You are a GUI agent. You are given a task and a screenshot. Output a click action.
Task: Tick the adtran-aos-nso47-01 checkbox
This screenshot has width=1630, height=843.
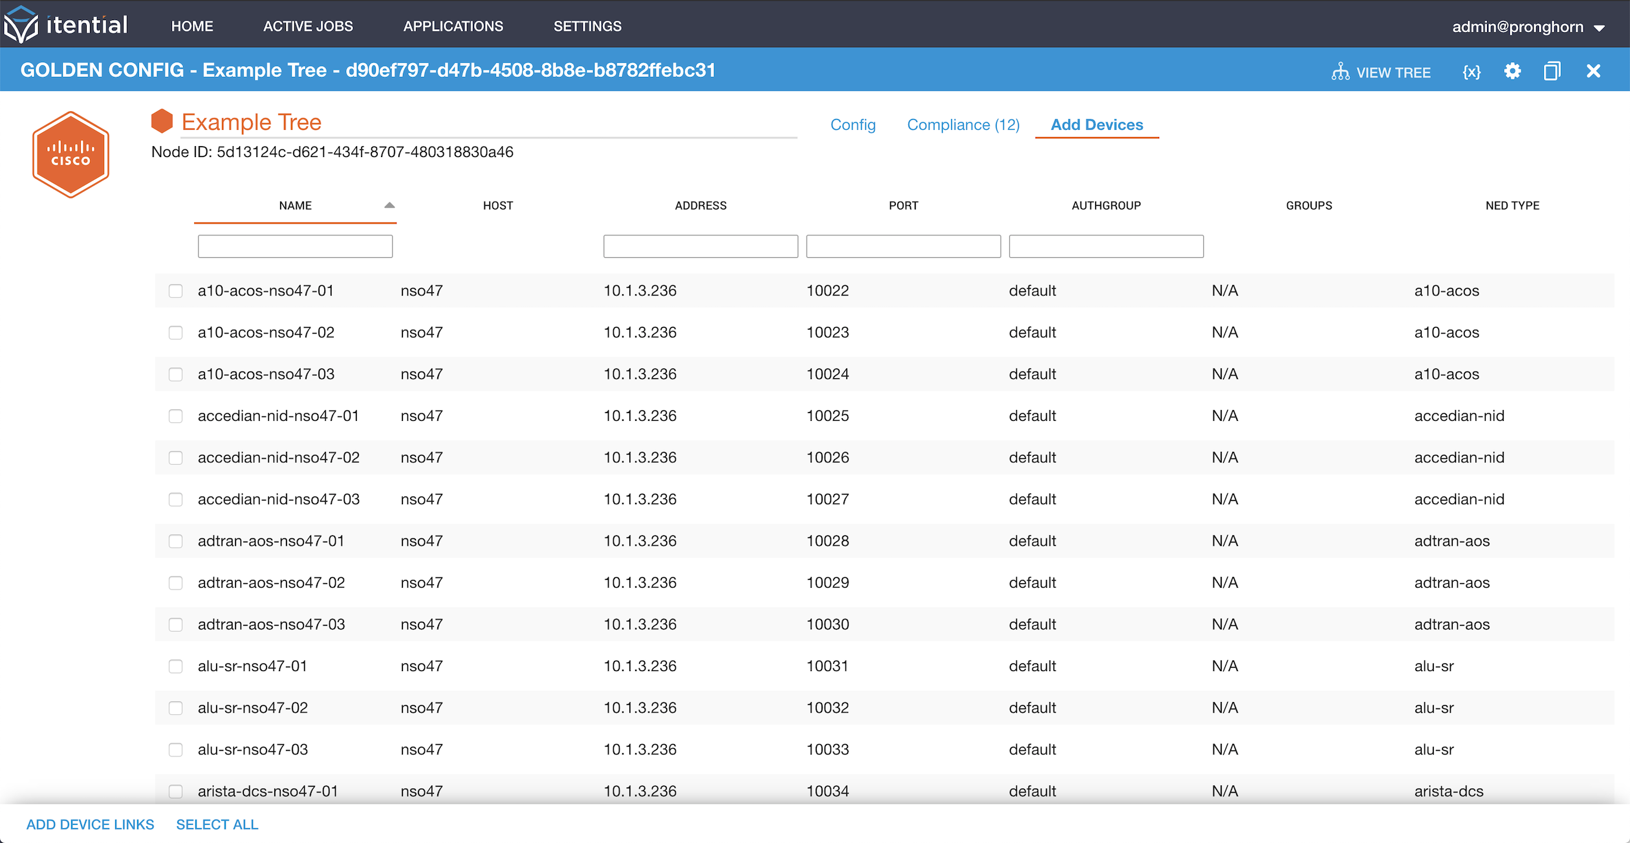click(x=175, y=541)
